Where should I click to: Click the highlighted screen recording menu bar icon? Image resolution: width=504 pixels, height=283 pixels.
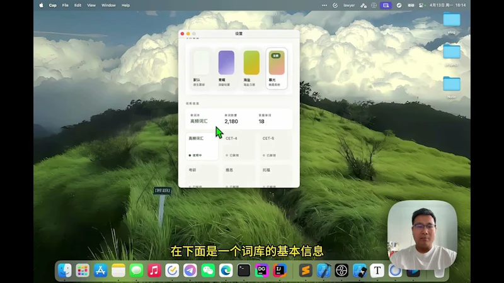pyautogui.click(x=386, y=5)
